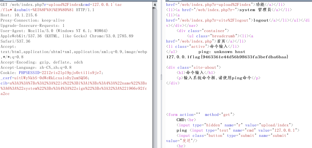Click the hidden input name="r" line
This screenshot has height=148, width=312.
tap(235, 125)
